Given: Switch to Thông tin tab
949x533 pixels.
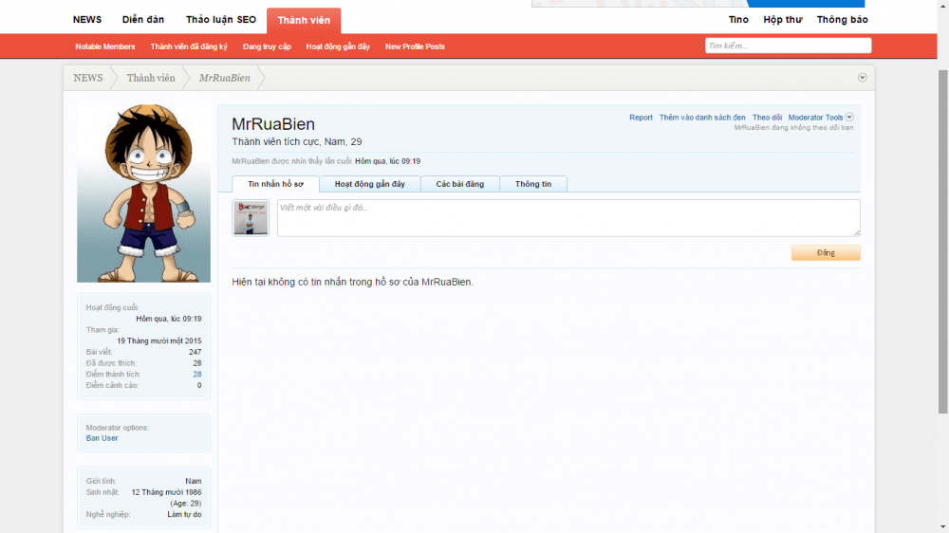Looking at the screenshot, I should tap(533, 184).
